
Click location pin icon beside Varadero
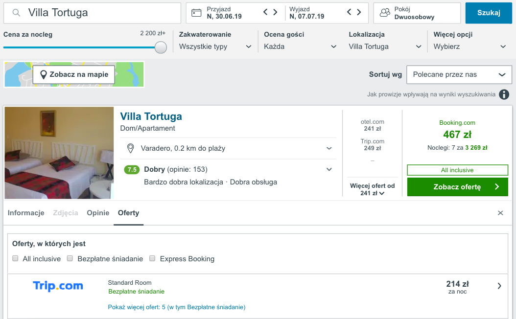pyautogui.click(x=131, y=148)
